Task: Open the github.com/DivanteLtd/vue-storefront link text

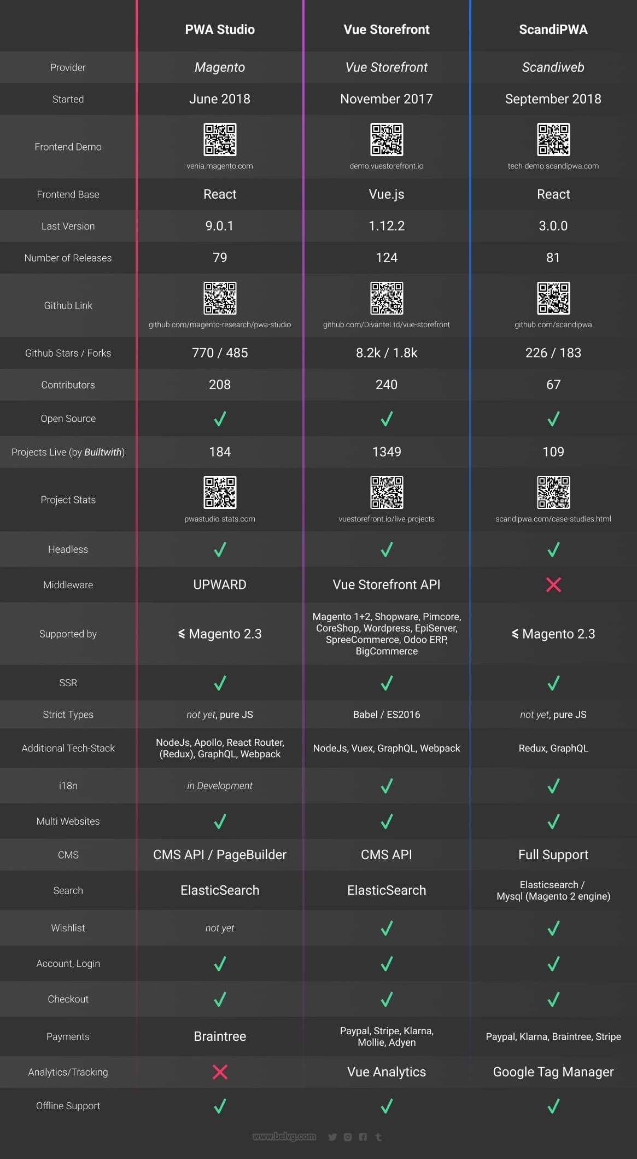Action: (387, 324)
